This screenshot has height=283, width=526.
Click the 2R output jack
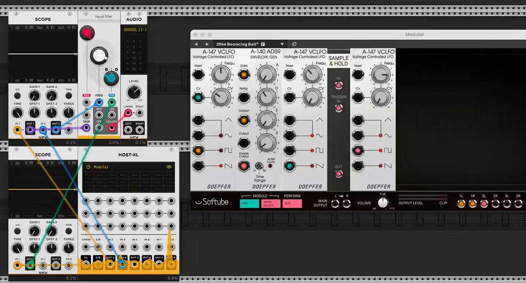tap(496, 204)
